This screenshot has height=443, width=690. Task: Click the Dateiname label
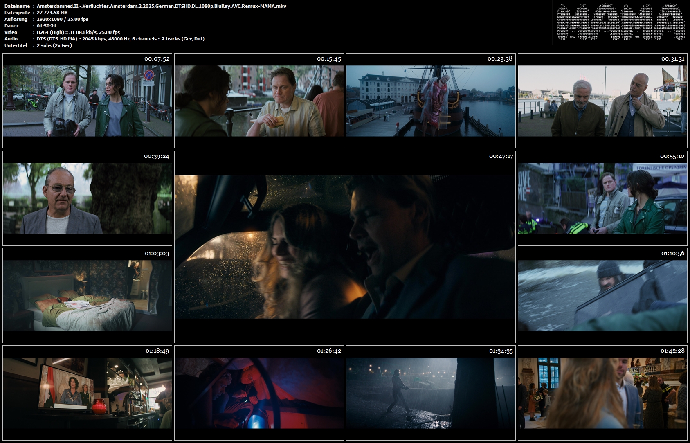17,6
